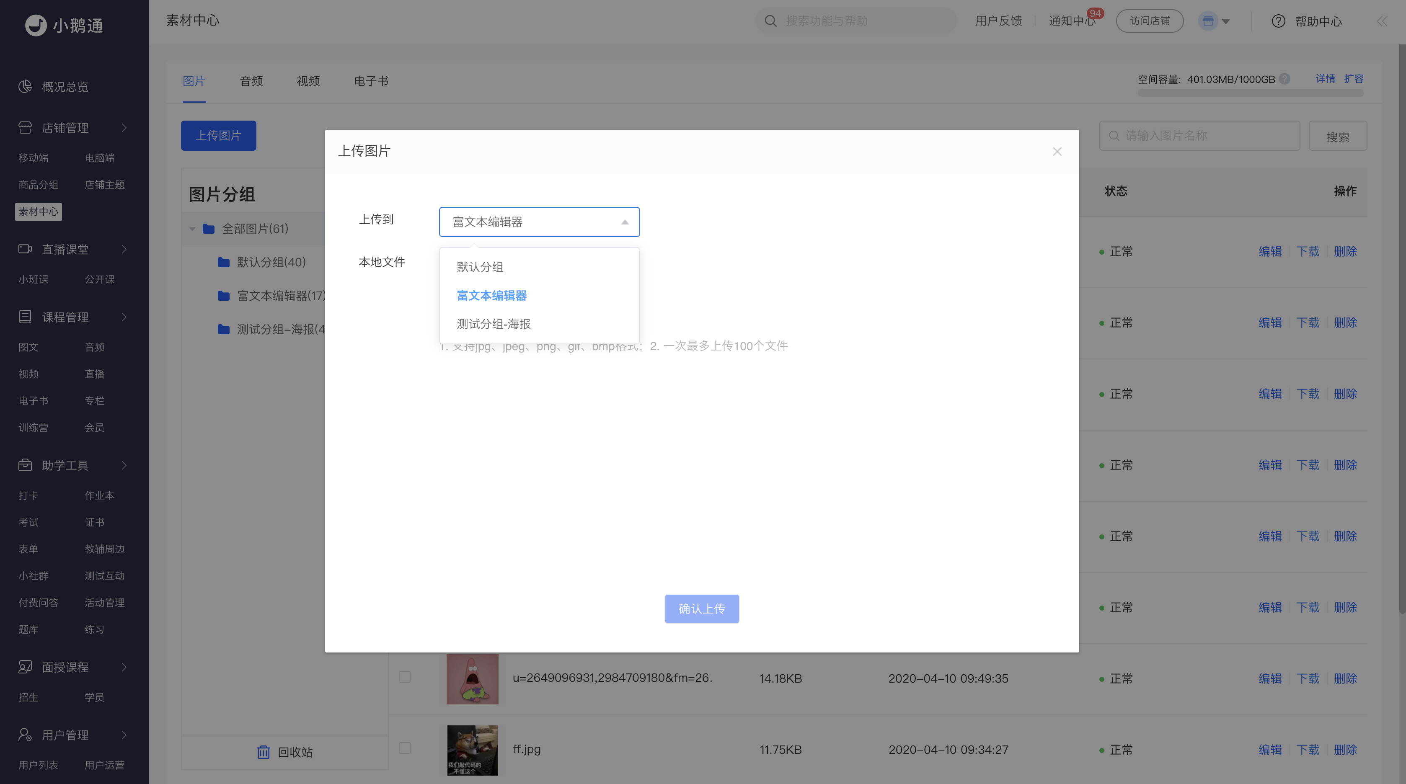Focus the 搜索功能与帮助 search field
The image size is (1406, 784).
tap(856, 21)
